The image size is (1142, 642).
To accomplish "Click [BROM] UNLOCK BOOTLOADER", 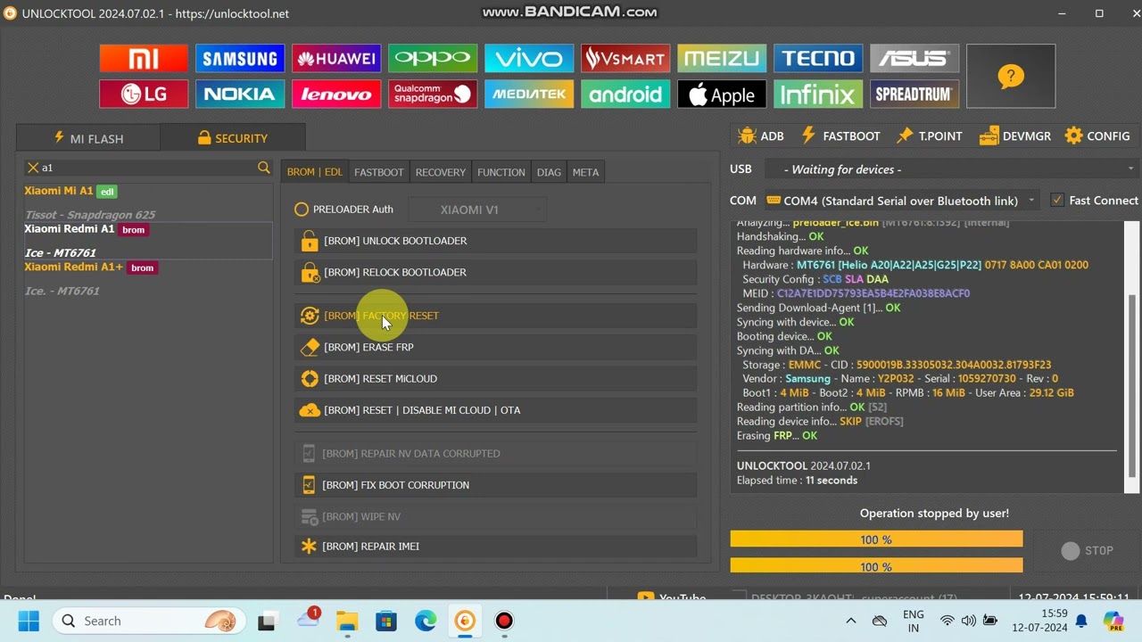I will coord(495,241).
